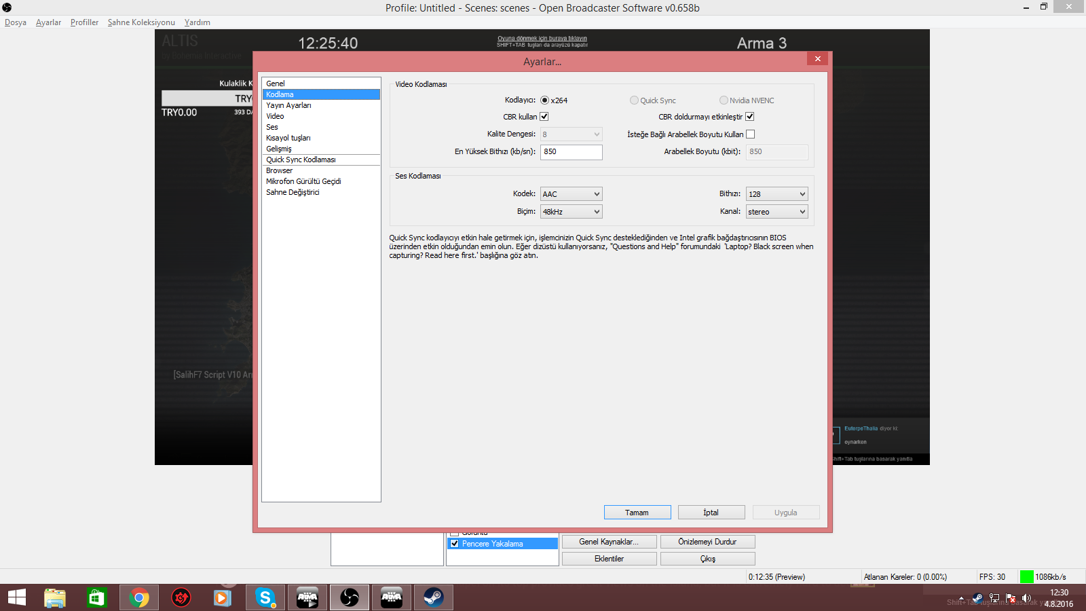This screenshot has width=1086, height=611.
Task: Select Mikrofon Gürültü Geçidi category
Action: point(321,181)
